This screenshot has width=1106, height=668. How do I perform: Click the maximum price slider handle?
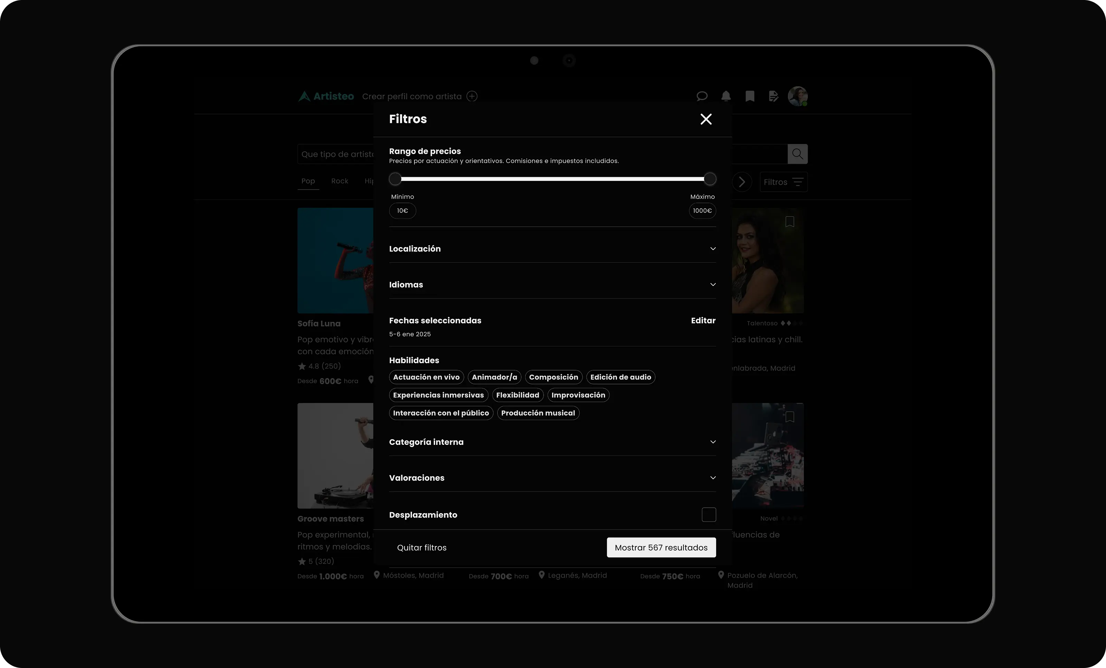tap(710, 179)
